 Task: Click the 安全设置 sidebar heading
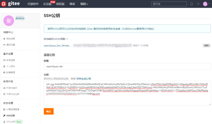click(8, 103)
